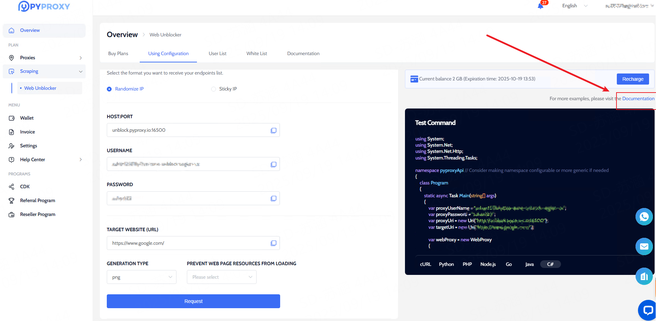The height and width of the screenshot is (321, 656).
Task: Click the Reseller Program icon
Action: pos(11,215)
